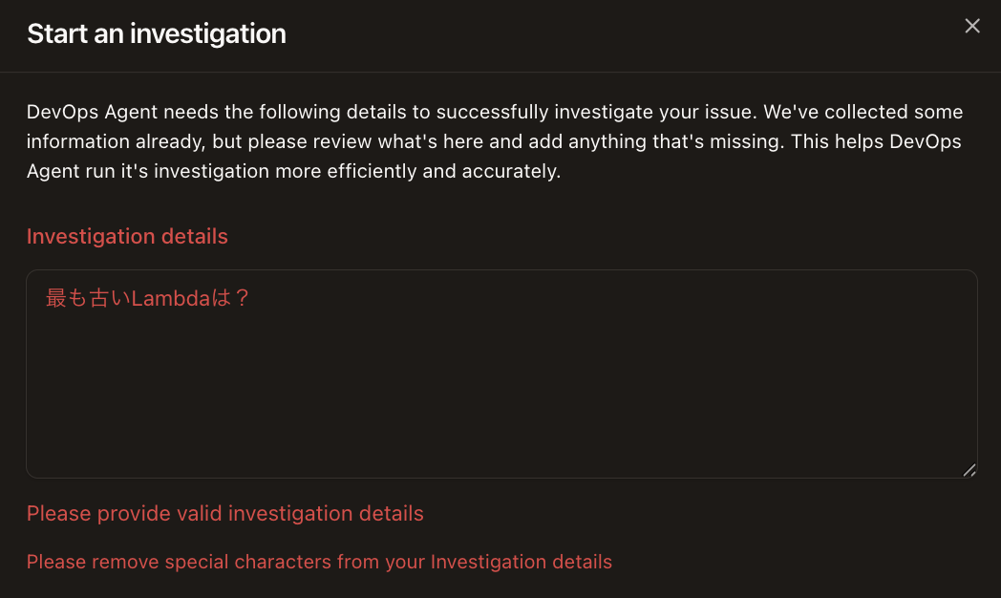
Task: Click the textarea resize handle icon
Action: tap(969, 469)
